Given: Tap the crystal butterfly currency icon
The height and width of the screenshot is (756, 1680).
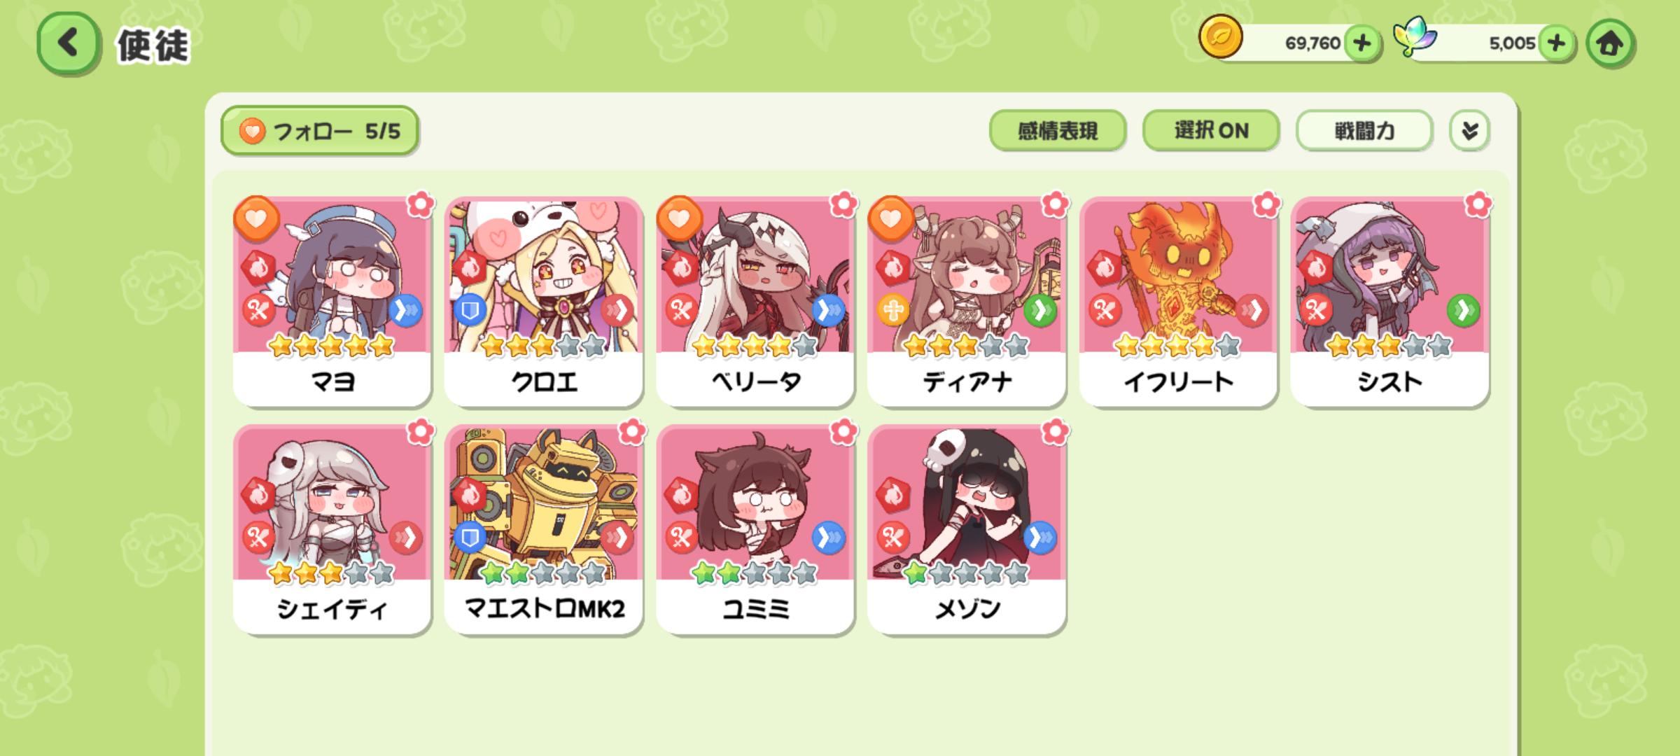Looking at the screenshot, I should tap(1414, 37).
